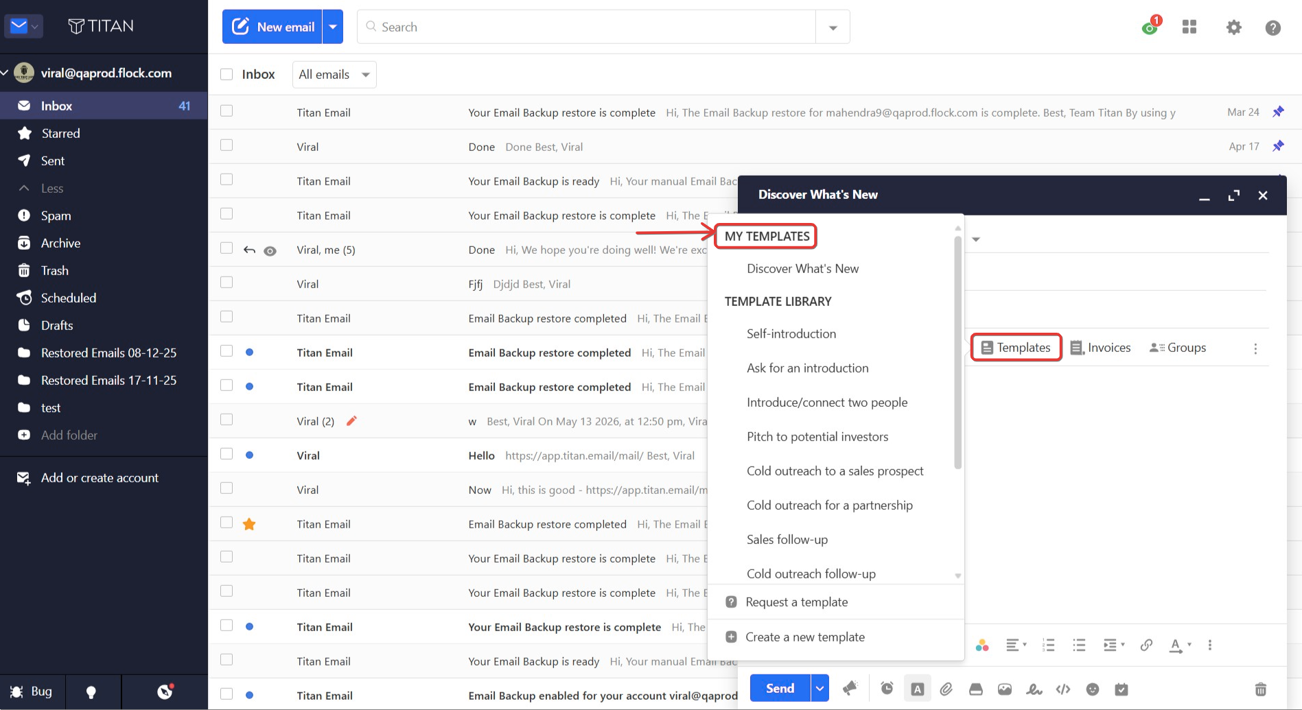
Task: Open the text alignment dropdown
Action: click(x=1016, y=645)
